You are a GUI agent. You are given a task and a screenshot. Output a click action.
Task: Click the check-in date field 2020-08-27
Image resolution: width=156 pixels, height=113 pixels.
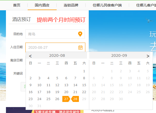(x=52, y=47)
